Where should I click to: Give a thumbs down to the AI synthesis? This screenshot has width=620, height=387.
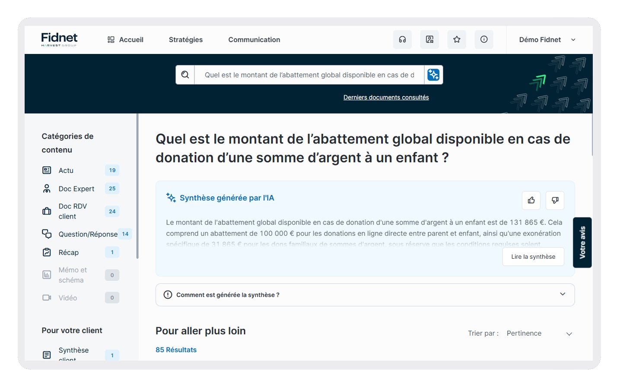click(555, 200)
